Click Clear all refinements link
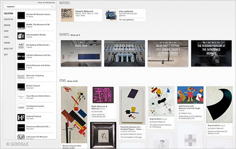Viewport: 236px width, 149px height. coord(46,3)
